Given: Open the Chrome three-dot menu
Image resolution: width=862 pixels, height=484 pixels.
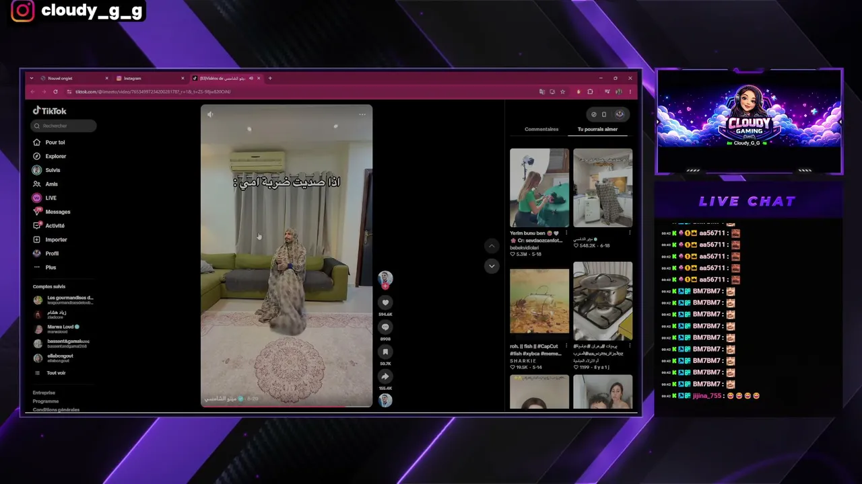Looking at the screenshot, I should 630,91.
